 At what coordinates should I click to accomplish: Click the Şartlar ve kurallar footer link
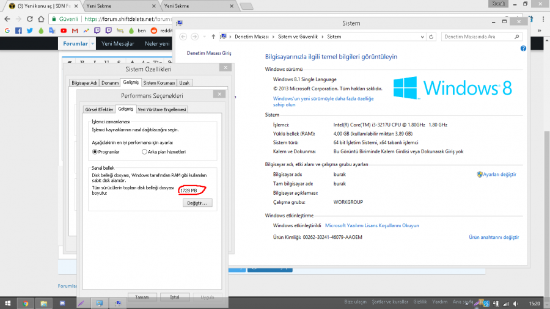click(x=390, y=302)
